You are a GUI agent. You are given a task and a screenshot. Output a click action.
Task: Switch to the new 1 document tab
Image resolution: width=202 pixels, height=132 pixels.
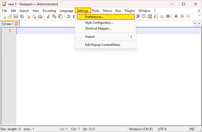tap(10, 24)
